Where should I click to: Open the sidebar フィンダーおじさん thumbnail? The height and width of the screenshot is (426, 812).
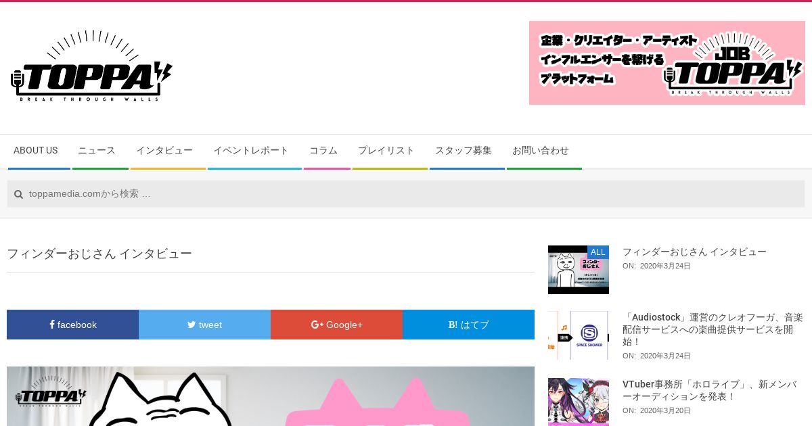[x=579, y=270]
